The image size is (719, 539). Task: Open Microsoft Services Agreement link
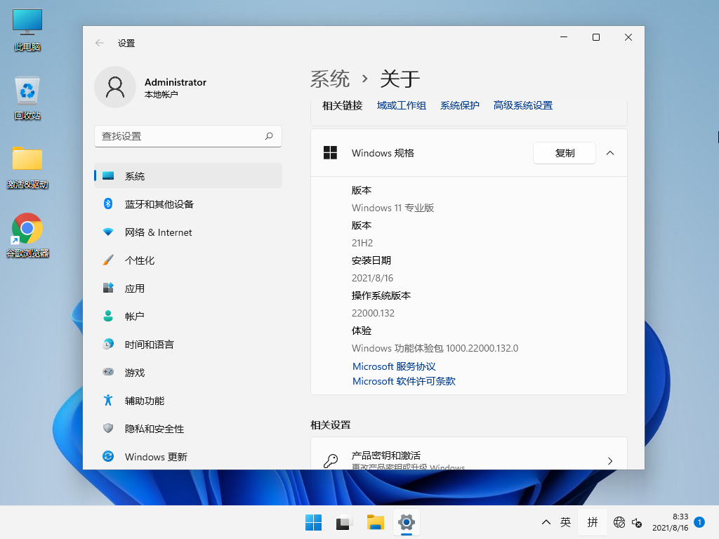[394, 366]
